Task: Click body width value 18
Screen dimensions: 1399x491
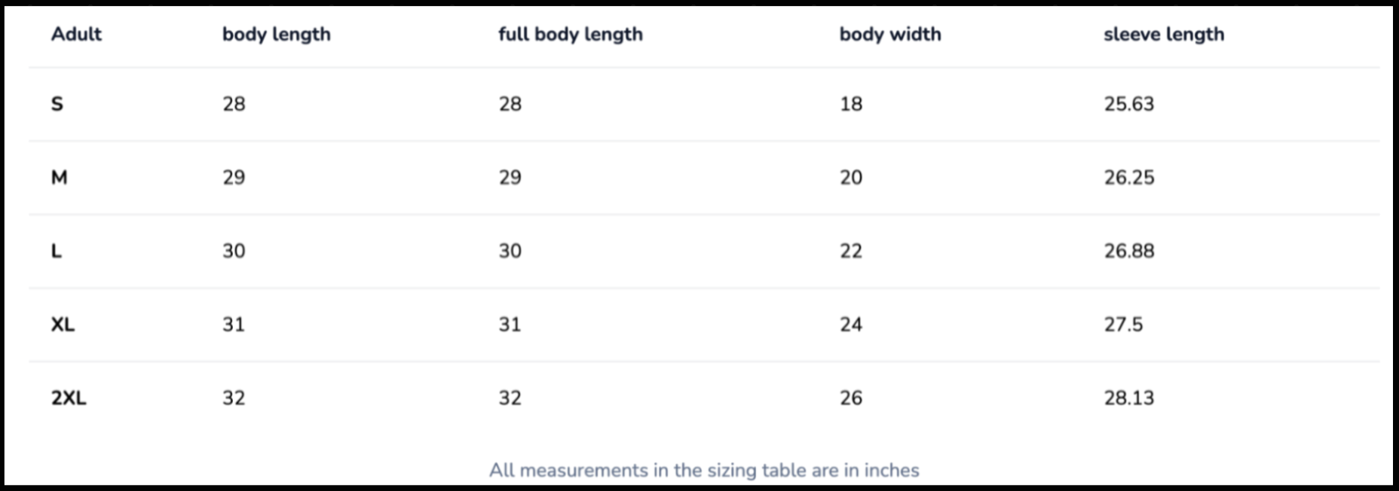Action: 851,104
